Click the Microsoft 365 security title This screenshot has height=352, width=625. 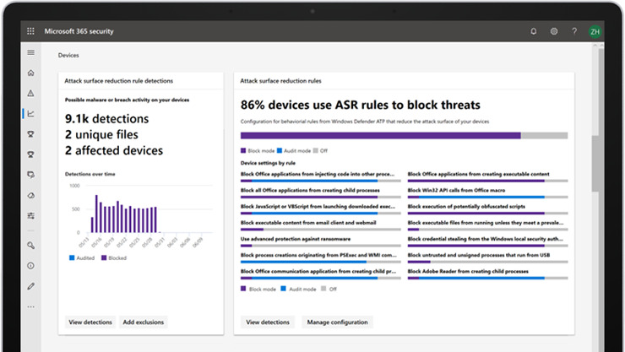pyautogui.click(x=79, y=31)
